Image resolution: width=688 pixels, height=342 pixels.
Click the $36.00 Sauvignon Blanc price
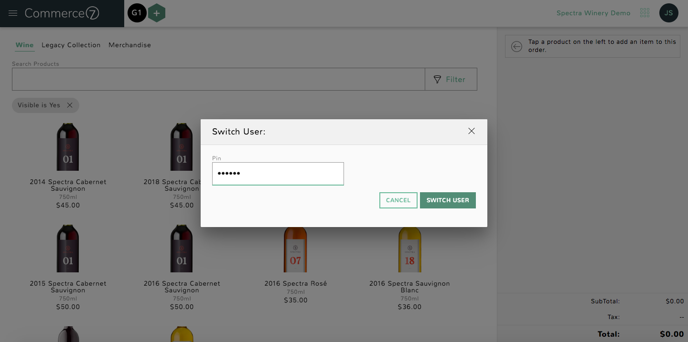click(409, 307)
